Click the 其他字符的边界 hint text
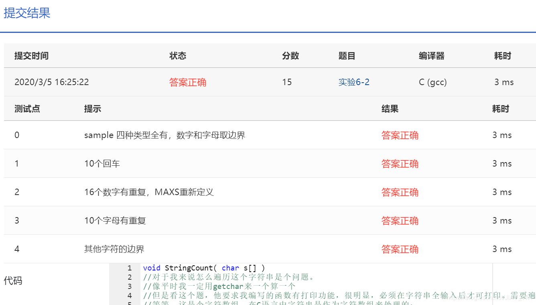Screen dimensions: 536x305 (113, 249)
